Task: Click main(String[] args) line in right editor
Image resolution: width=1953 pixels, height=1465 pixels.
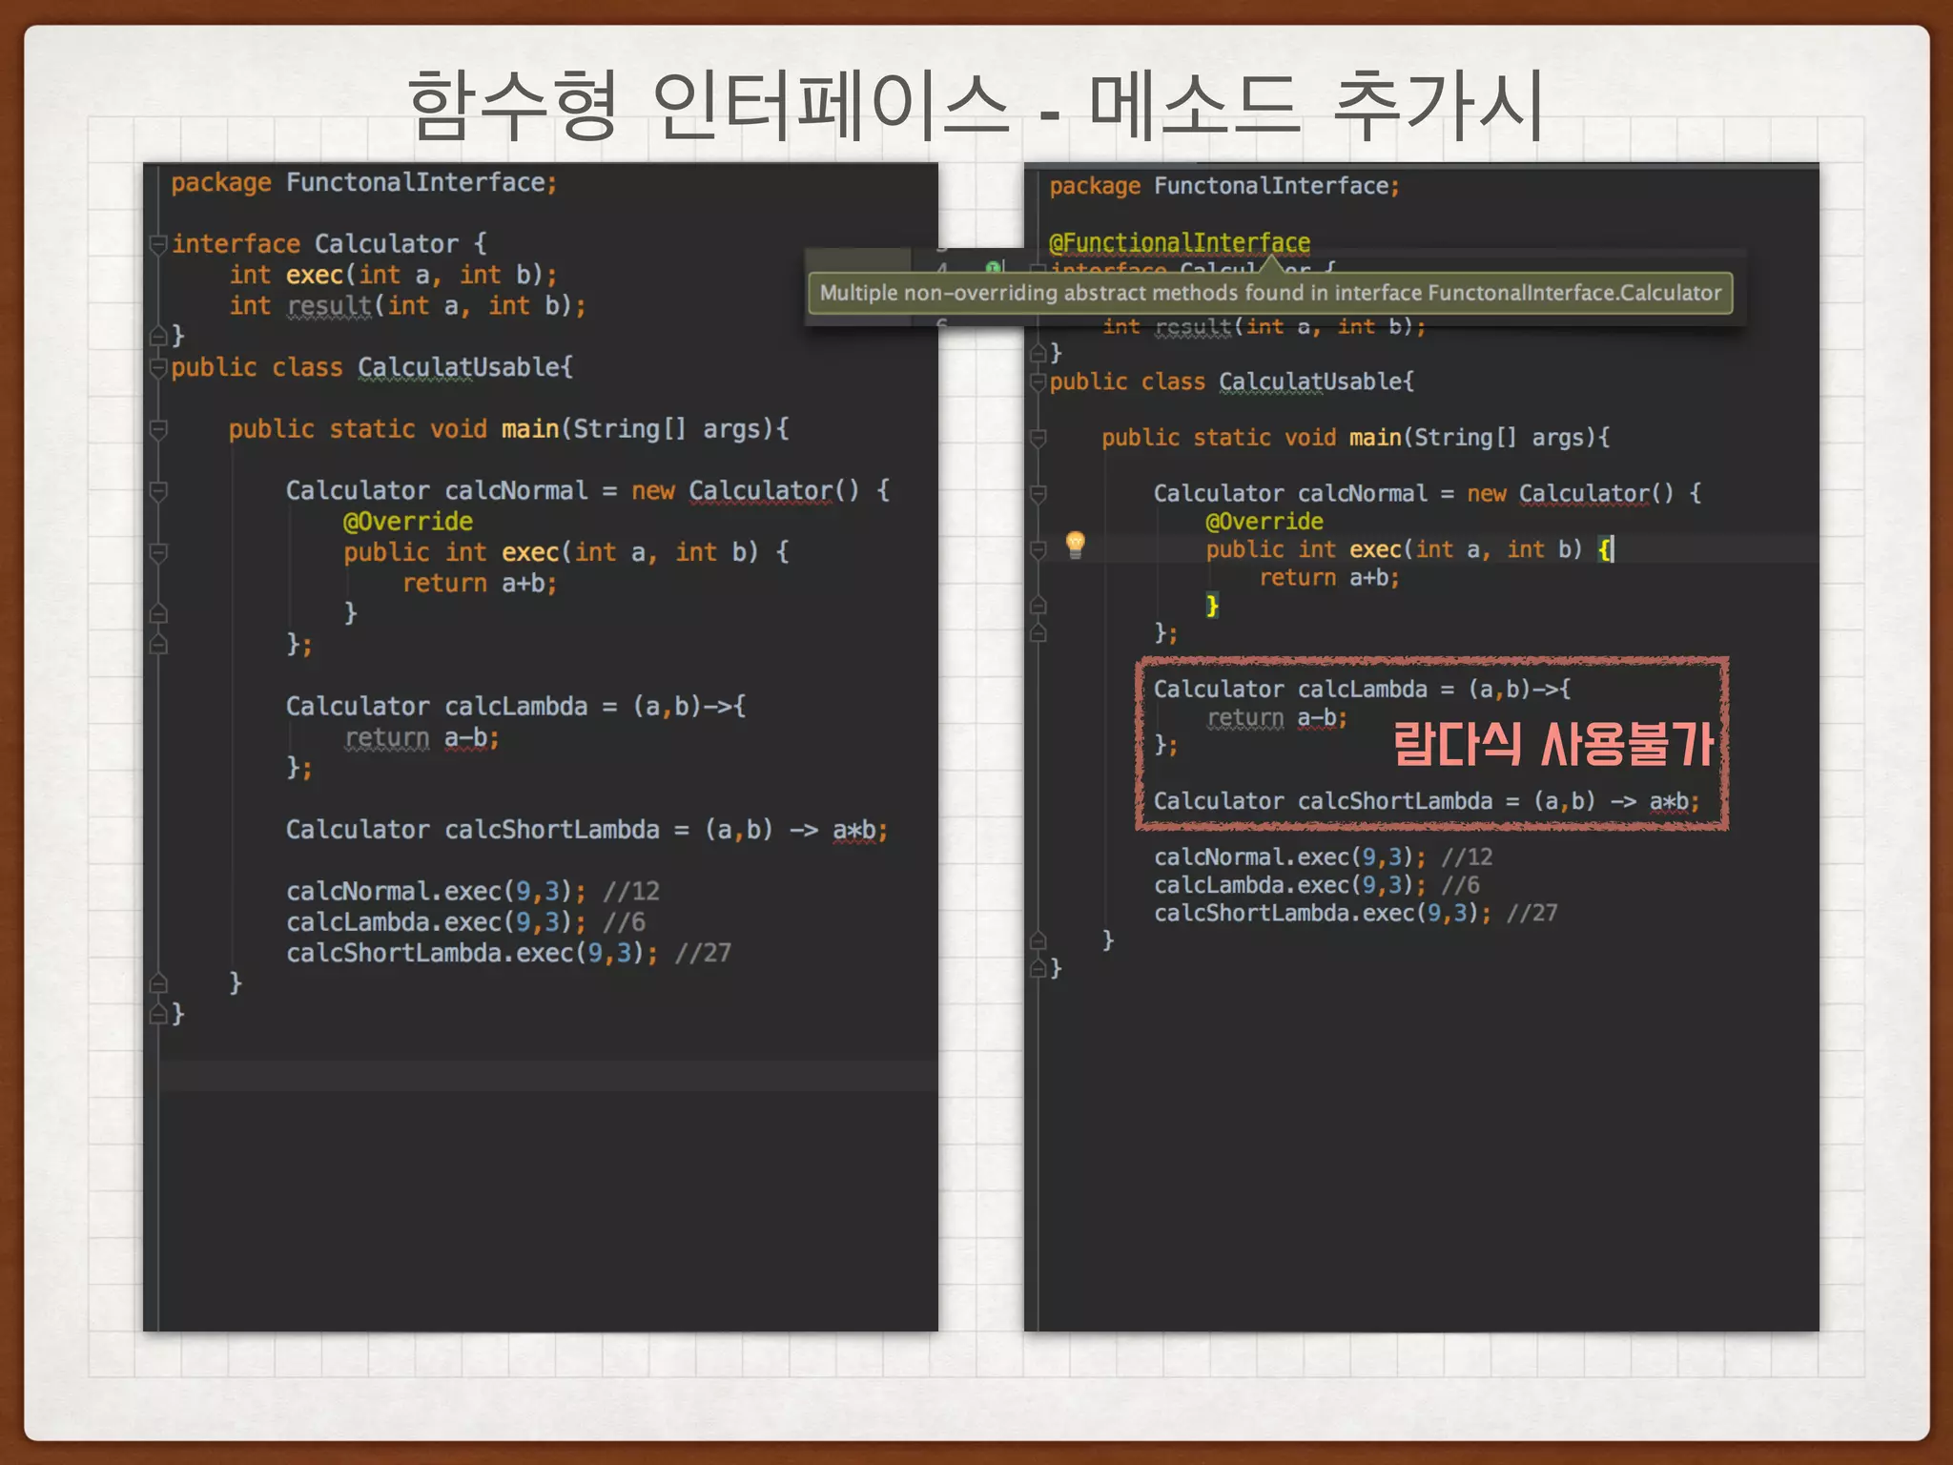Action: (x=1355, y=438)
